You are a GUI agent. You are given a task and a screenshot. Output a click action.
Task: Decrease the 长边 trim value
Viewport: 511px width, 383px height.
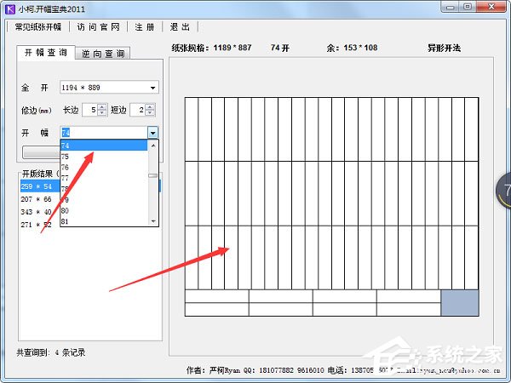tap(102, 112)
